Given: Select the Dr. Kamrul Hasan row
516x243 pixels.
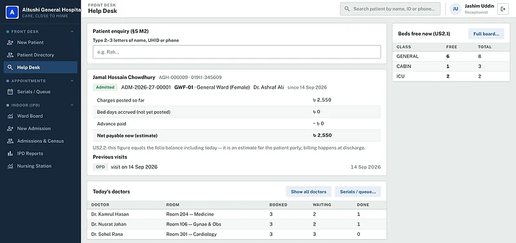Looking at the screenshot, I should pyautogui.click(x=237, y=214).
